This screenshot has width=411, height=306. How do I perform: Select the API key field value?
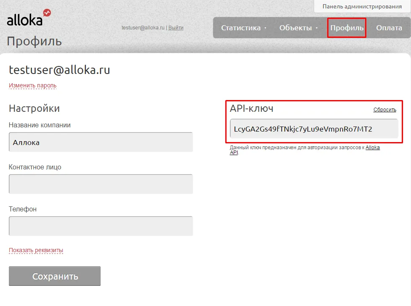314,129
